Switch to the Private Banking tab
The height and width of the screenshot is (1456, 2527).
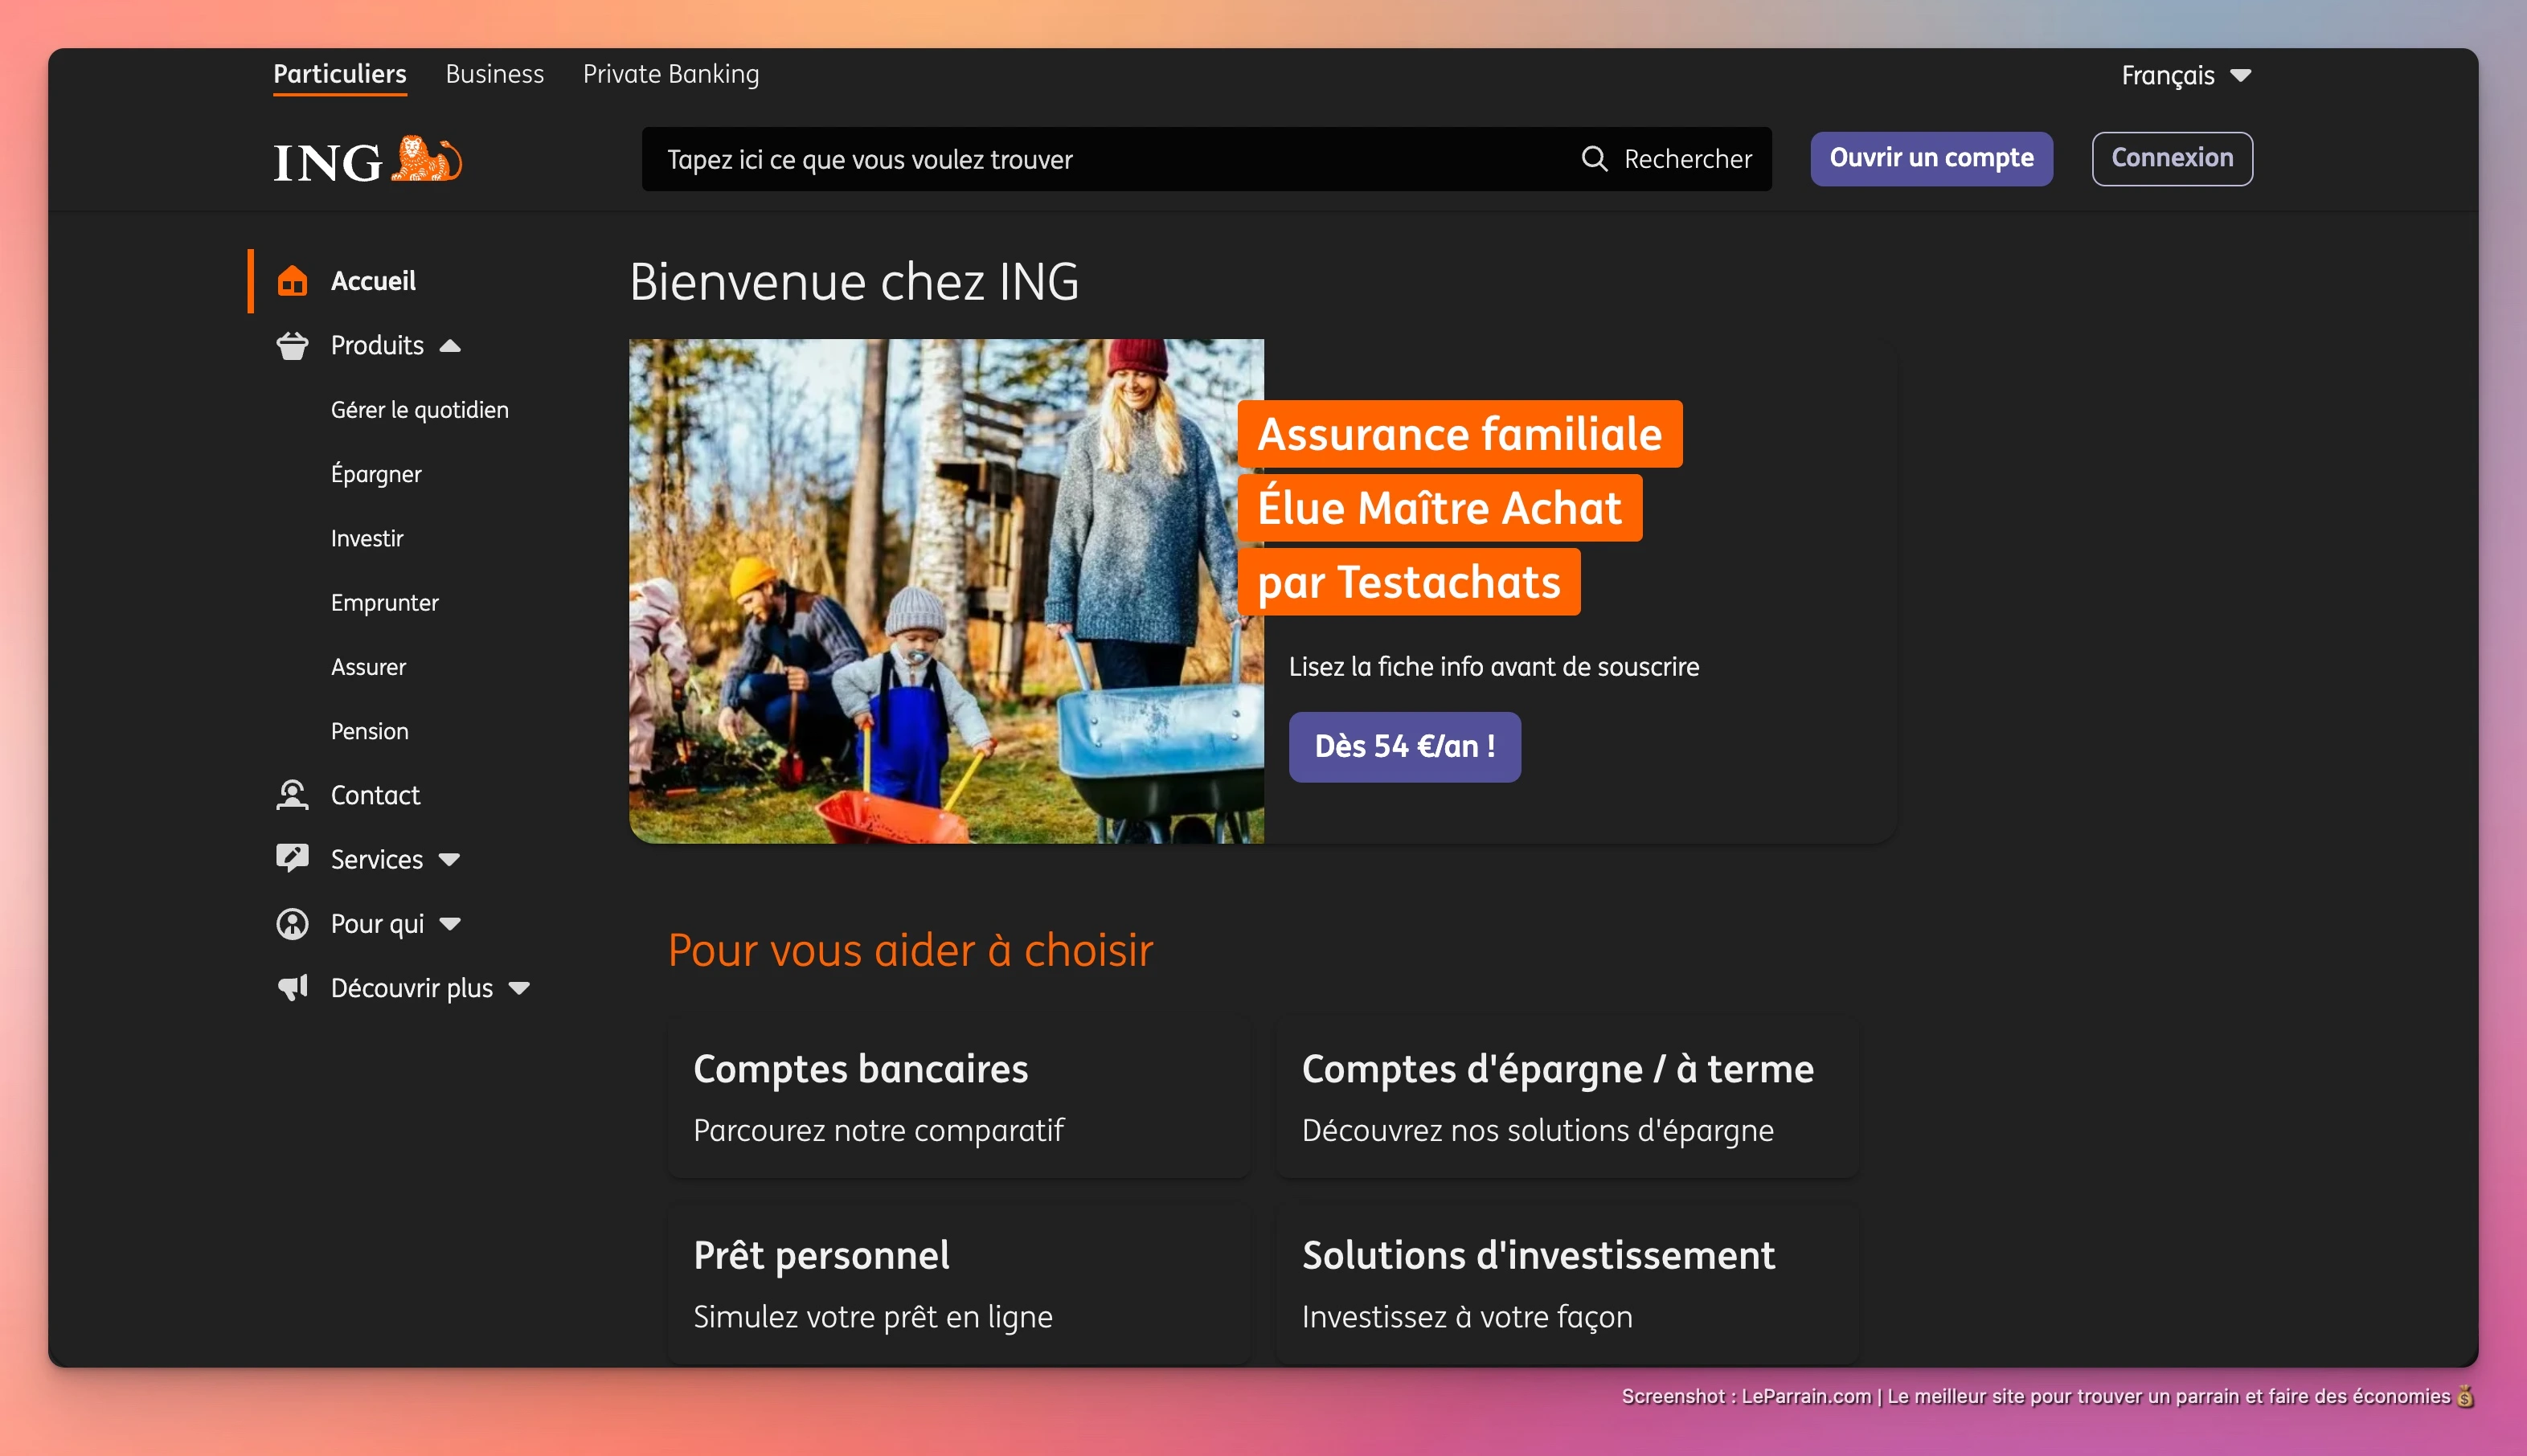[x=670, y=75]
